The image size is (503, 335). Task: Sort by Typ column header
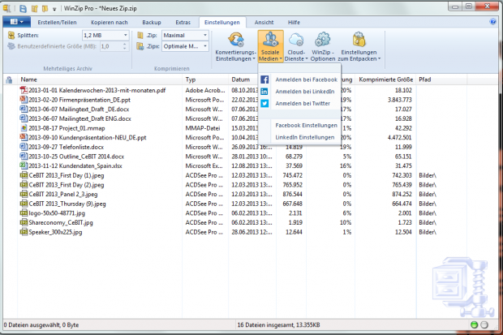coord(191,79)
